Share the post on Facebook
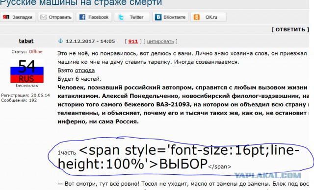 coord(94,17)
